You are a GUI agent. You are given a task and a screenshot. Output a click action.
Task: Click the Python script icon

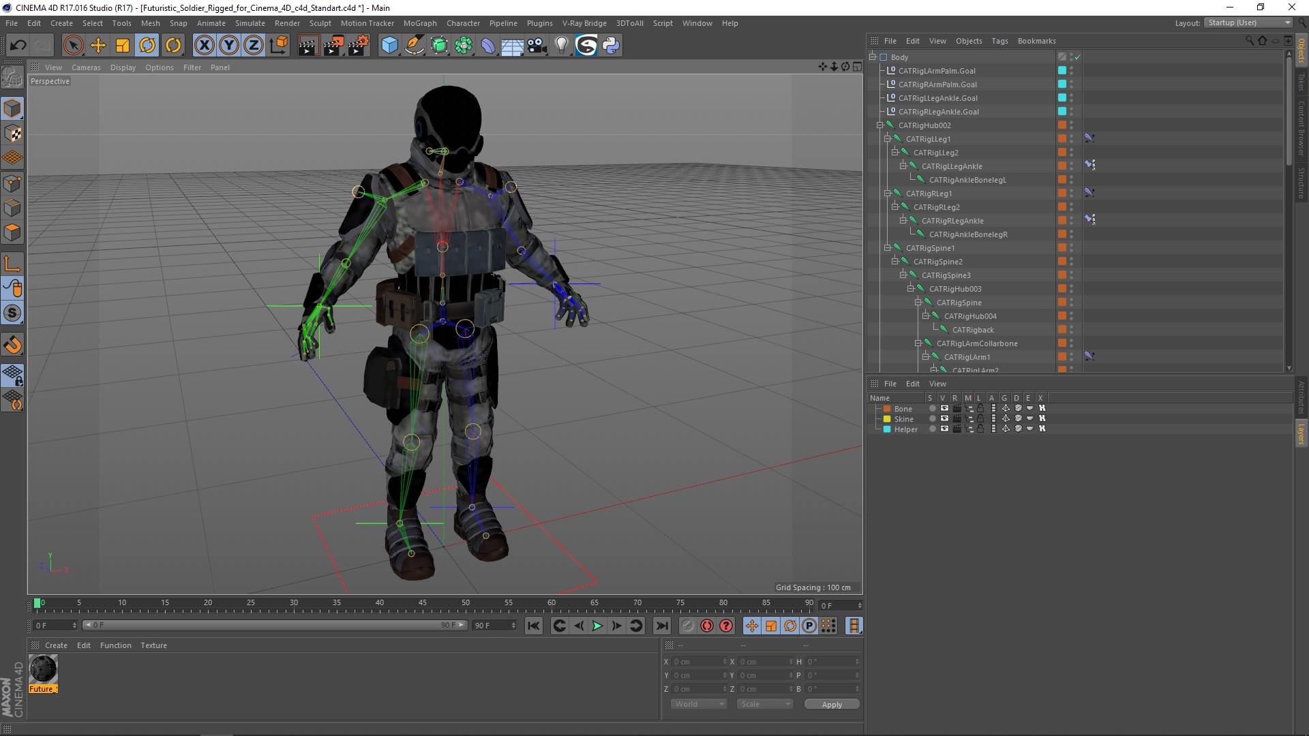[x=612, y=46]
